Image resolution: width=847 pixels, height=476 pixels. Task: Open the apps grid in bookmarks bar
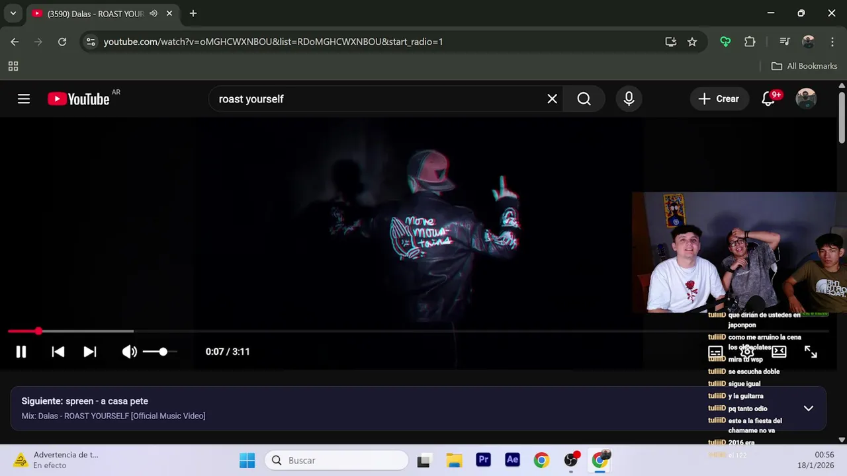(x=13, y=66)
